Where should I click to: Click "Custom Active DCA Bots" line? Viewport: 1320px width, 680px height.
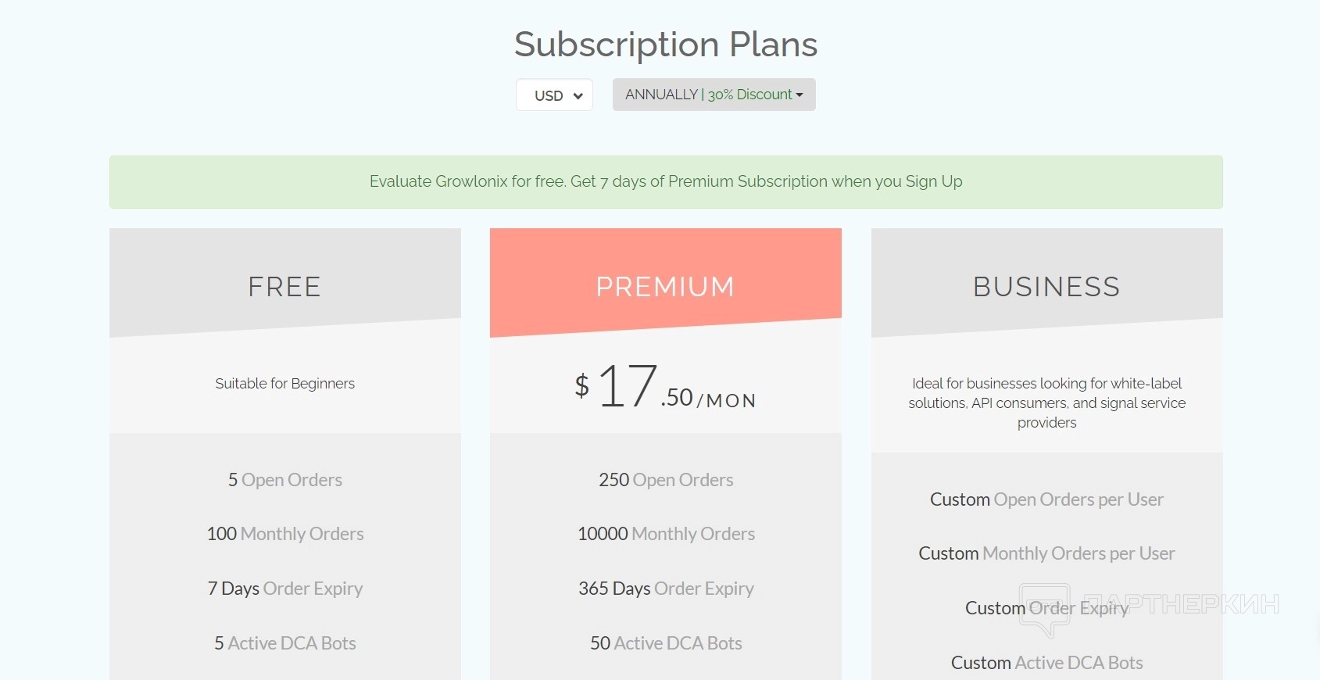(x=1046, y=663)
